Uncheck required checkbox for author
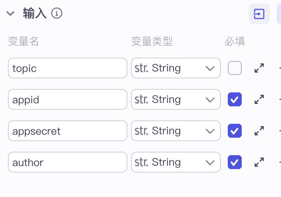 (235, 163)
